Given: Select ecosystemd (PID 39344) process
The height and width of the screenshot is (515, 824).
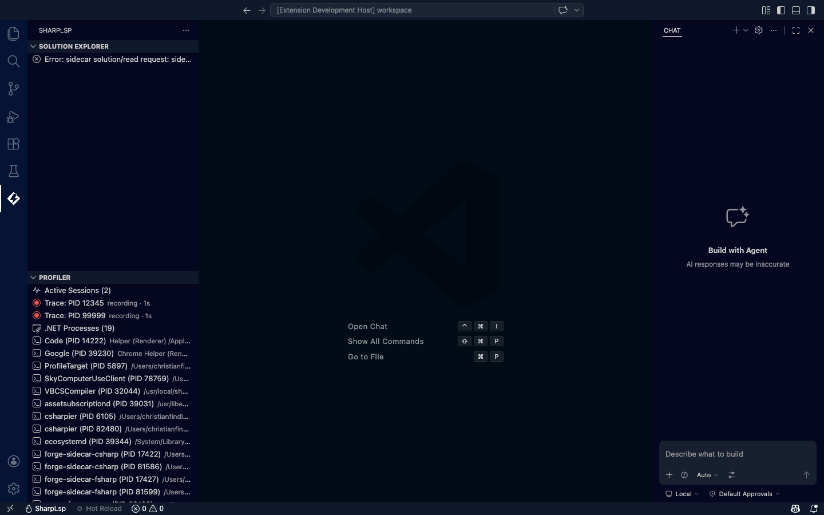Looking at the screenshot, I should 113,441.
